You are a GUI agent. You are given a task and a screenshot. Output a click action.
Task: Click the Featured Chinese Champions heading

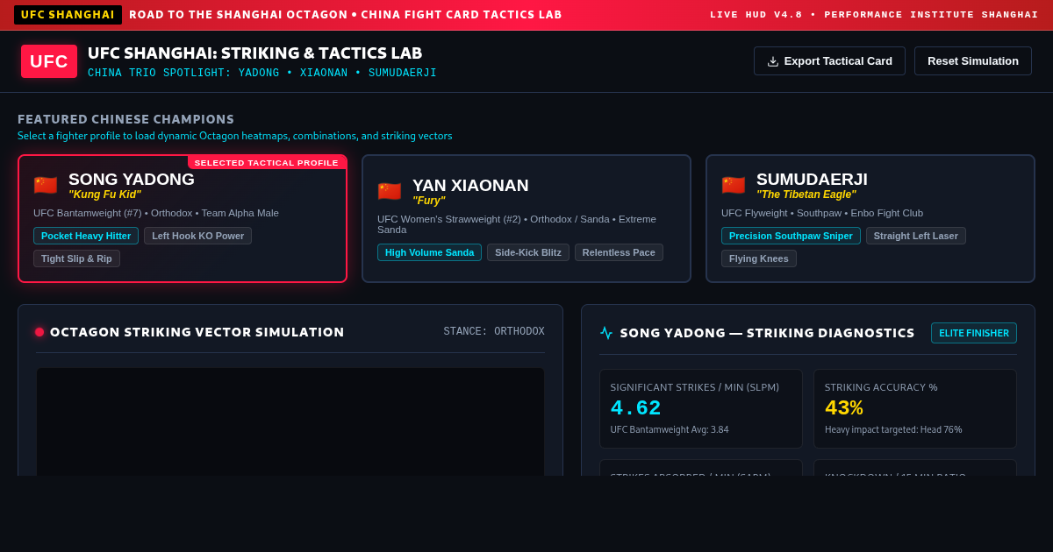pyautogui.click(x=126, y=119)
